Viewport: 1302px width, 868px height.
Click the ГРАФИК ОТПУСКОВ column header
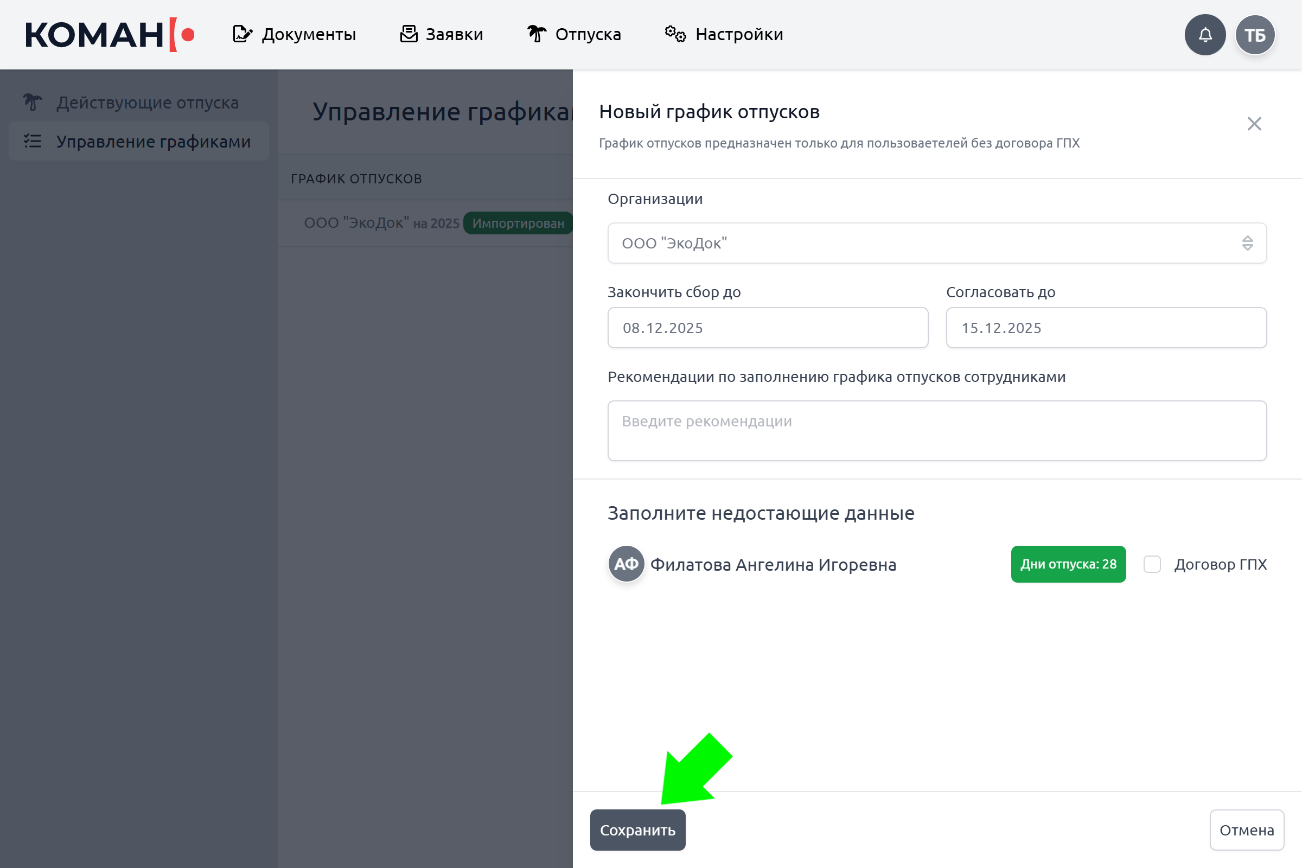tap(356, 179)
